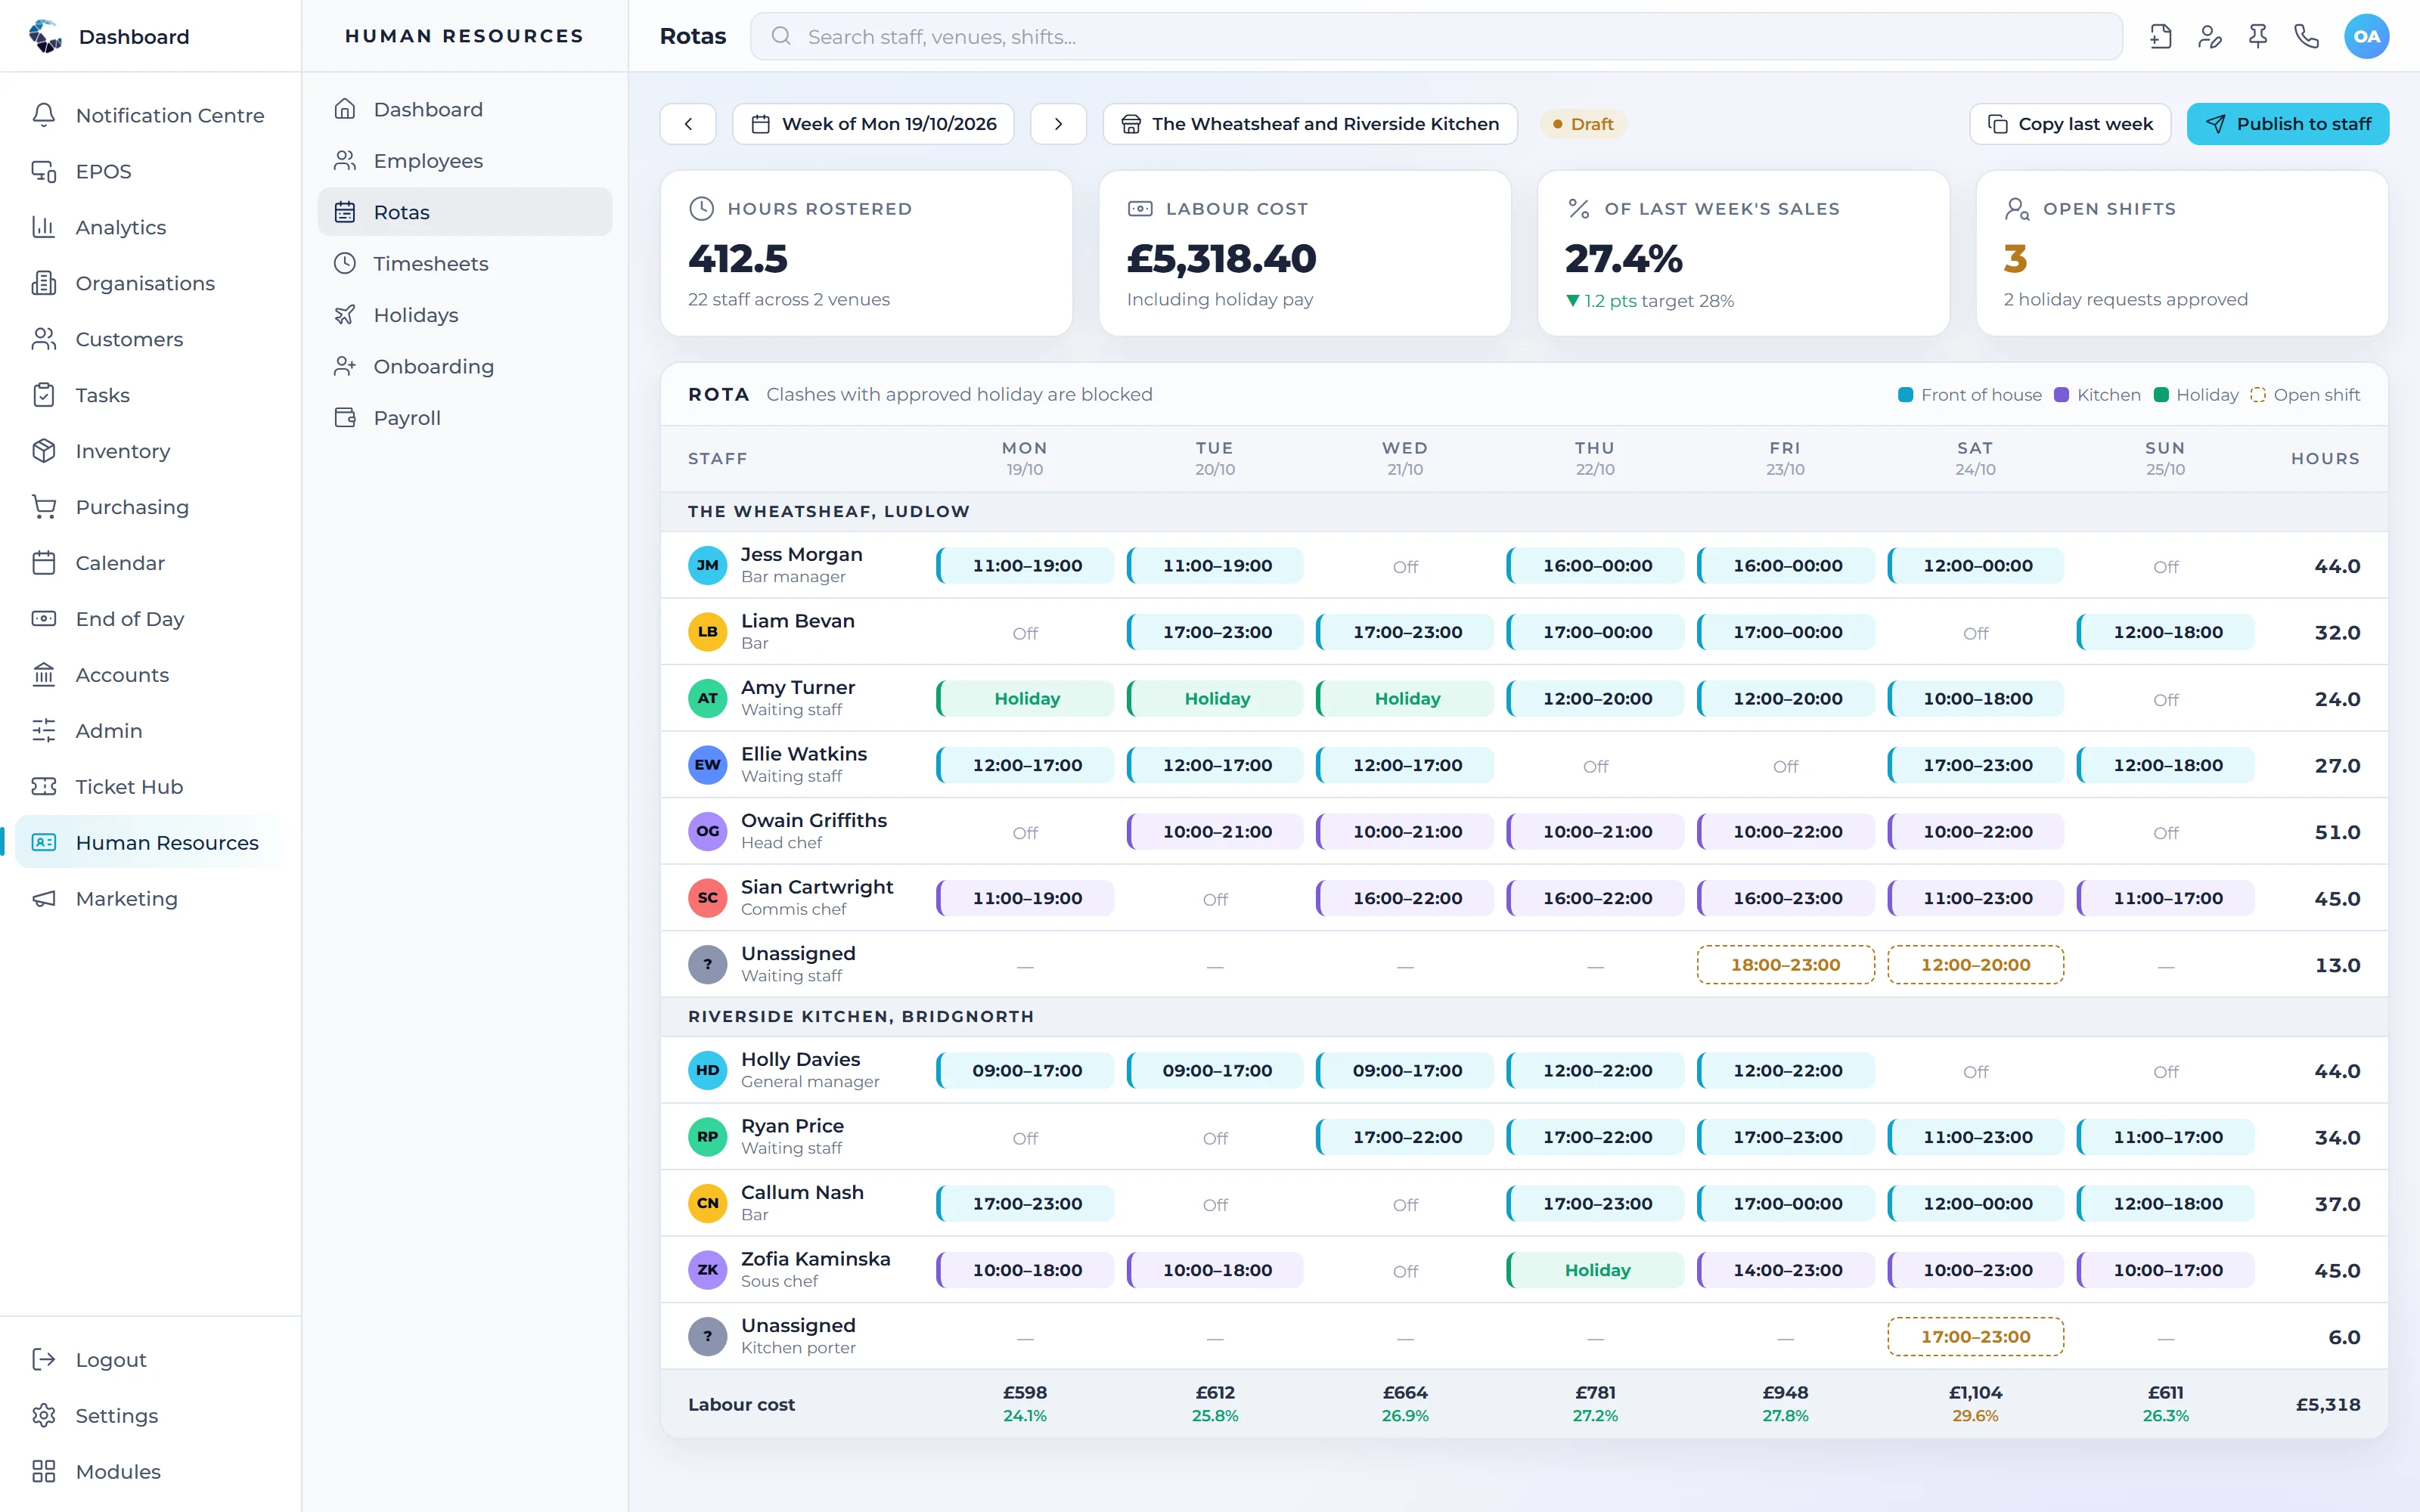Open the week date picker

(x=873, y=124)
